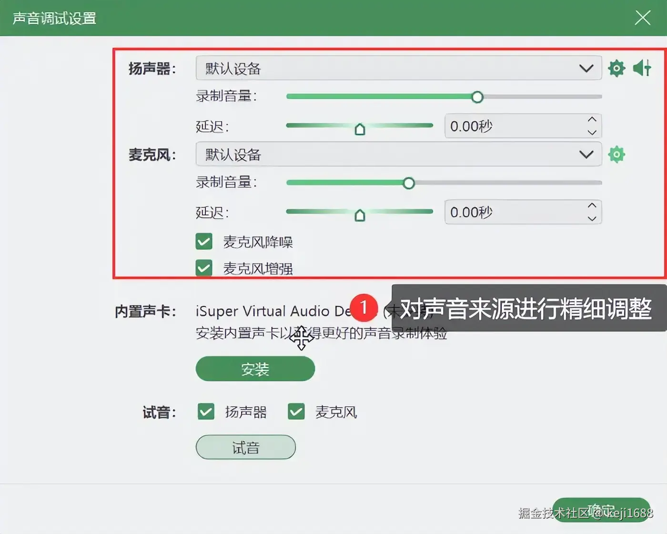Open the speaker settings gear icon
Image resolution: width=667 pixels, height=534 pixels.
tap(616, 68)
